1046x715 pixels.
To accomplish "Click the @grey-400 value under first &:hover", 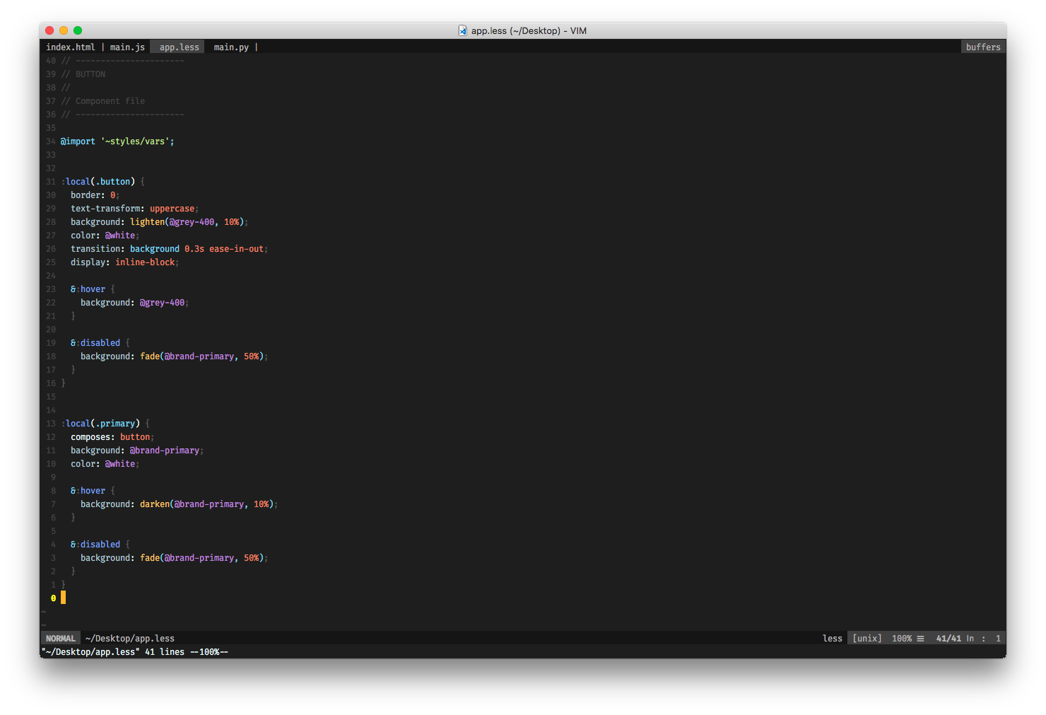I will [162, 303].
